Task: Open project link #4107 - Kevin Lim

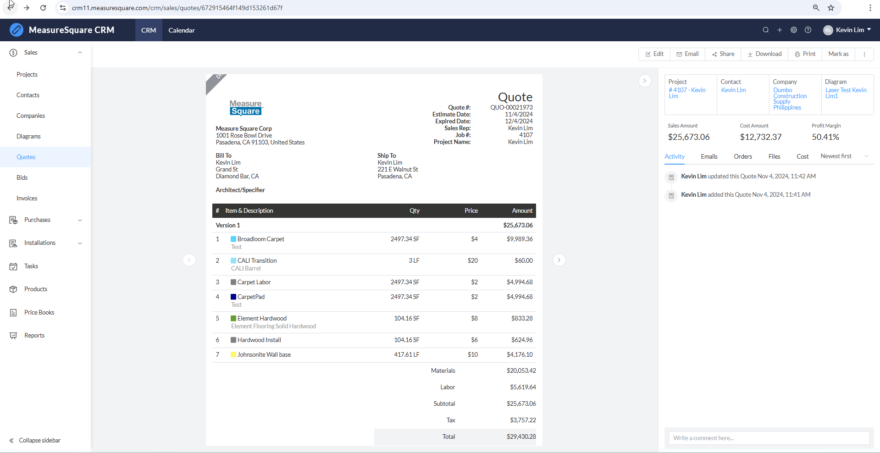Action: tap(687, 93)
